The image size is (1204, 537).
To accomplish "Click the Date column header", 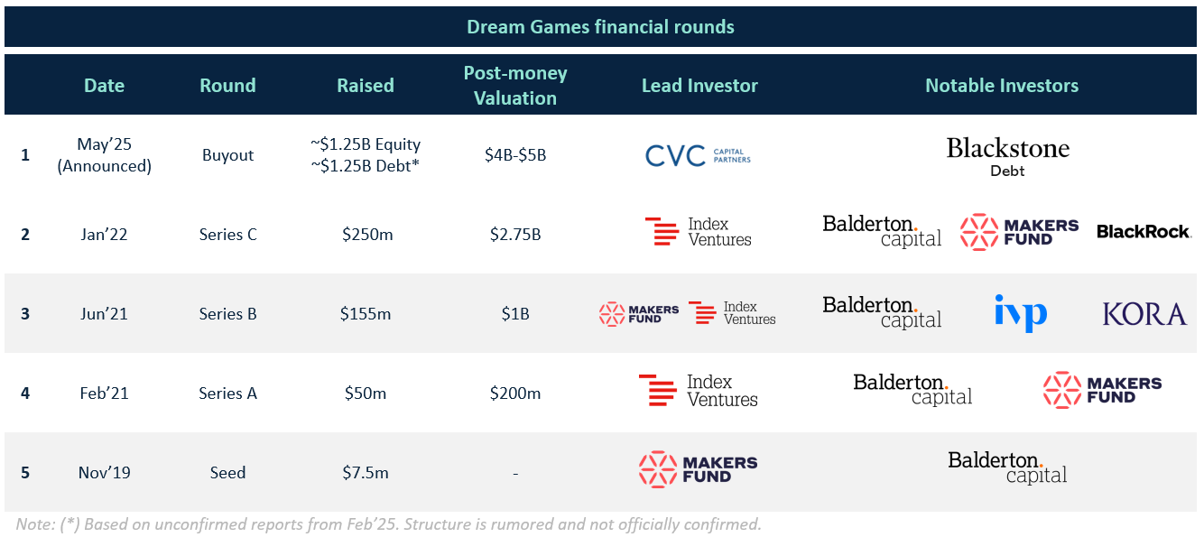I will (x=104, y=86).
